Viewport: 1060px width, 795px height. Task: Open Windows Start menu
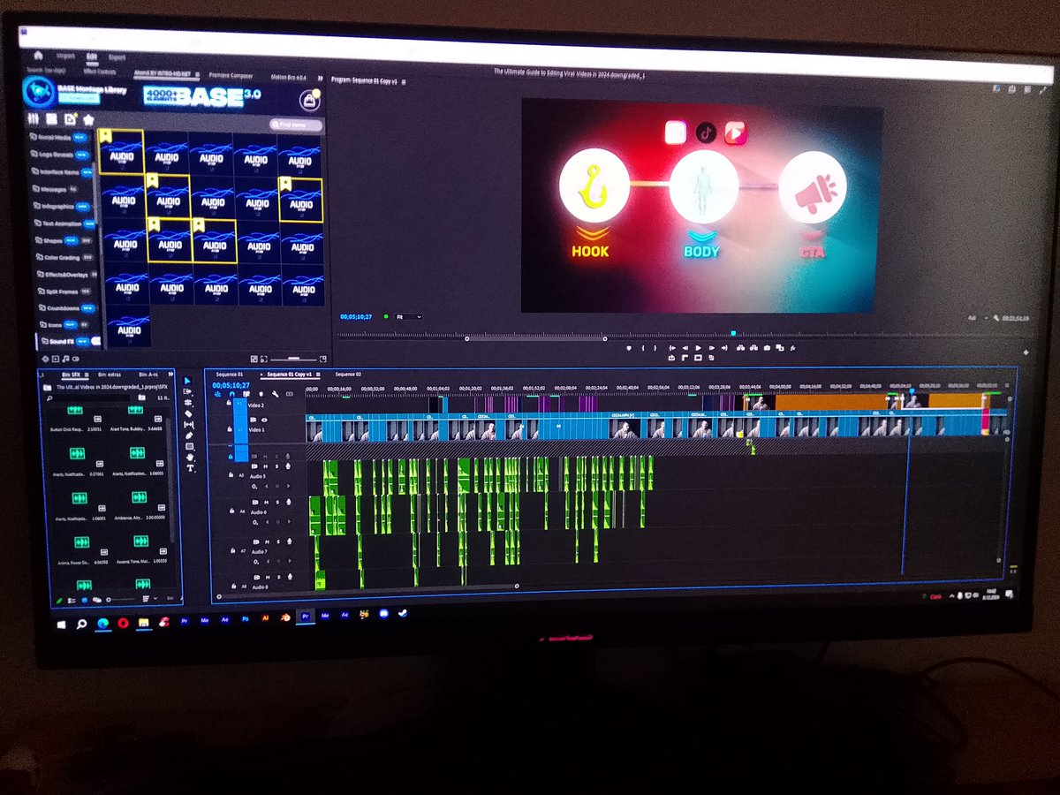62,624
